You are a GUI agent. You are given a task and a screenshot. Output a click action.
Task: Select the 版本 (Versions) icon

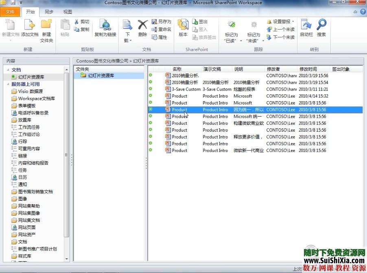[182, 28]
